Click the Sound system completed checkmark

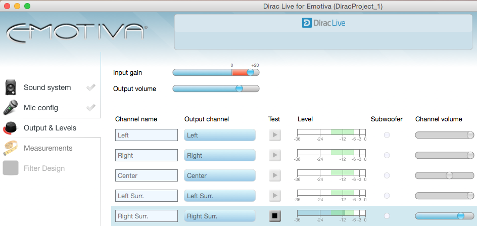[90, 87]
